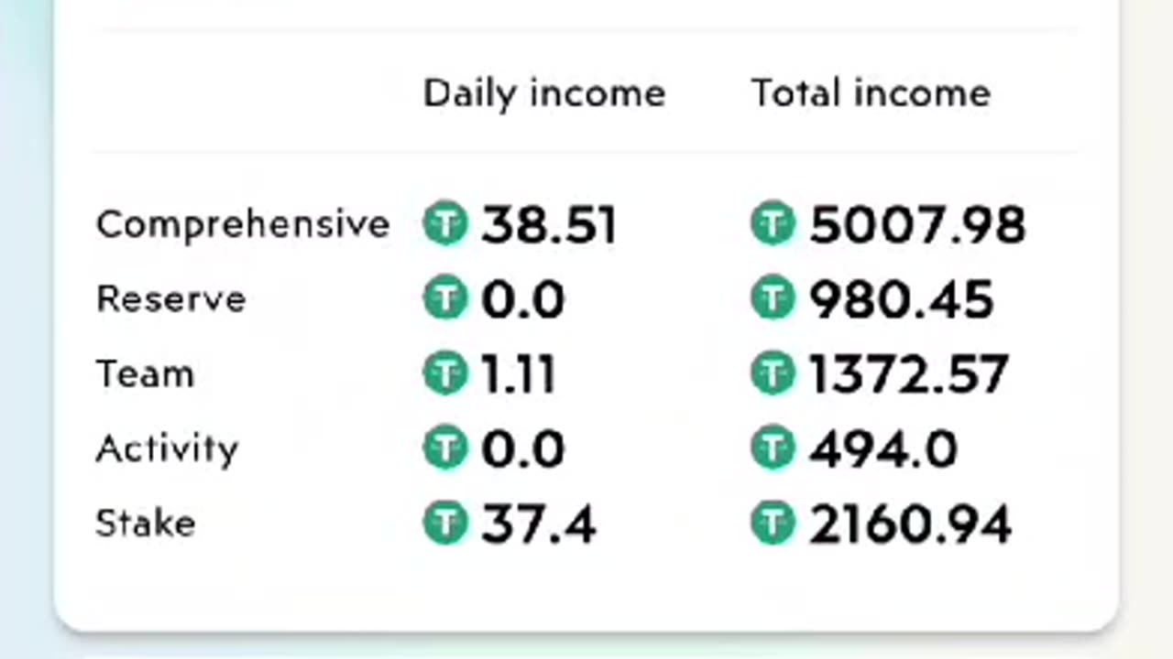Image resolution: width=1173 pixels, height=659 pixels.
Task: Click the Stake total value 2160.94
Action: tap(910, 524)
